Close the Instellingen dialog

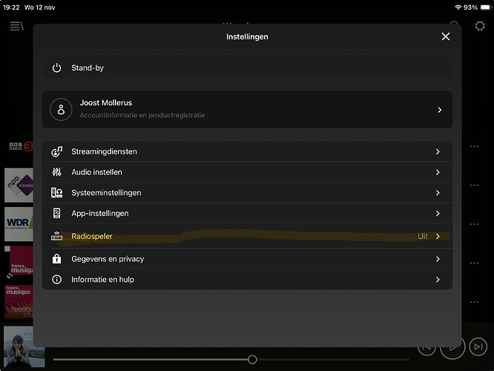pyautogui.click(x=445, y=36)
